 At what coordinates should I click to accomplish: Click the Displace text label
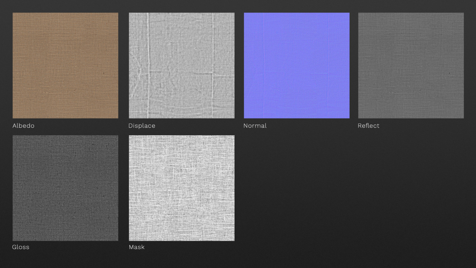(x=142, y=126)
